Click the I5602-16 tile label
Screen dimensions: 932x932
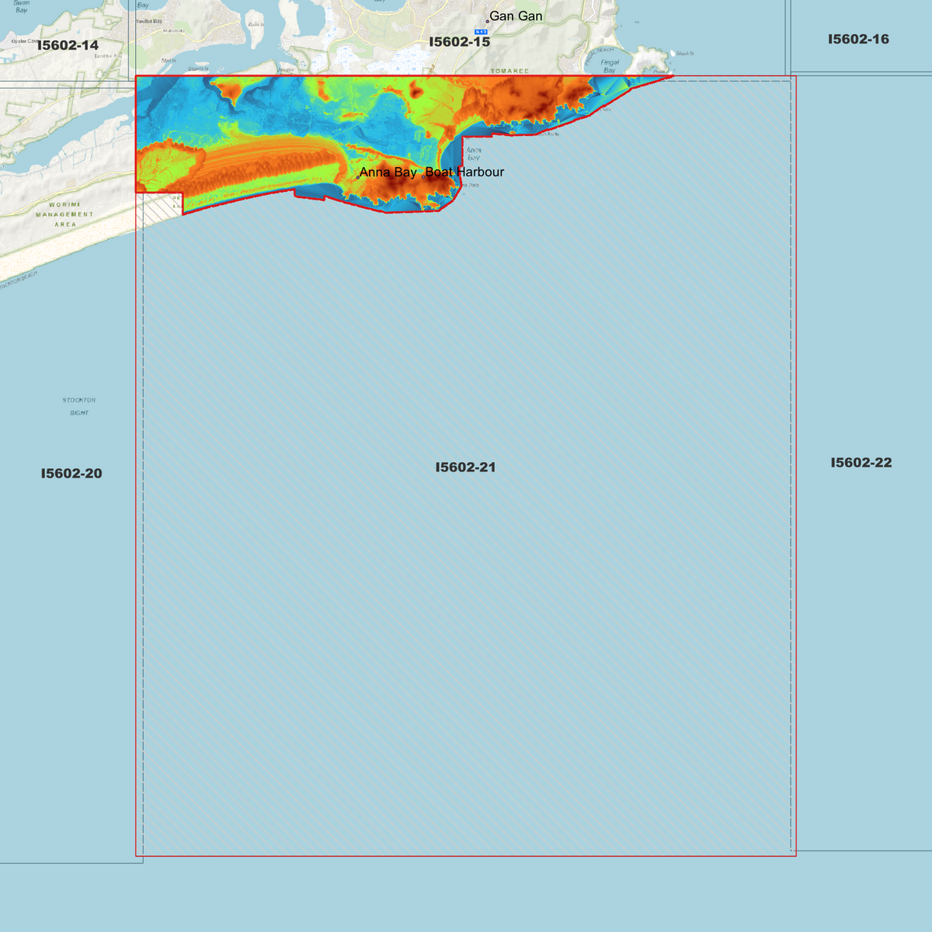point(858,39)
